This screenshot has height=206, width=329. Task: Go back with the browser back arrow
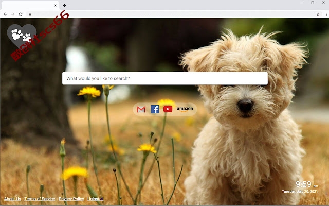[5, 14]
